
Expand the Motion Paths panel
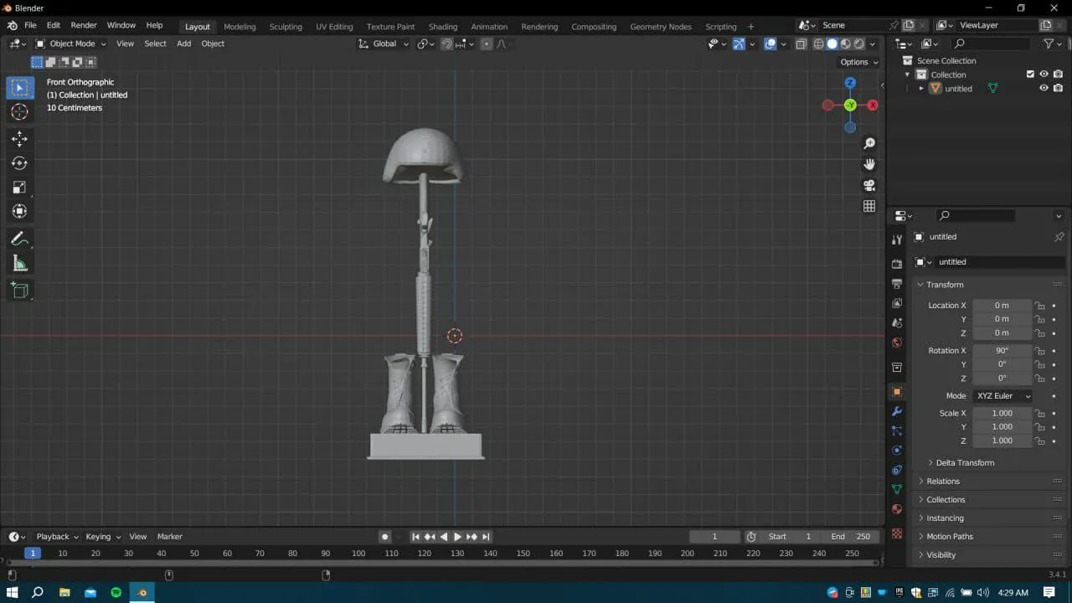pyautogui.click(x=950, y=537)
